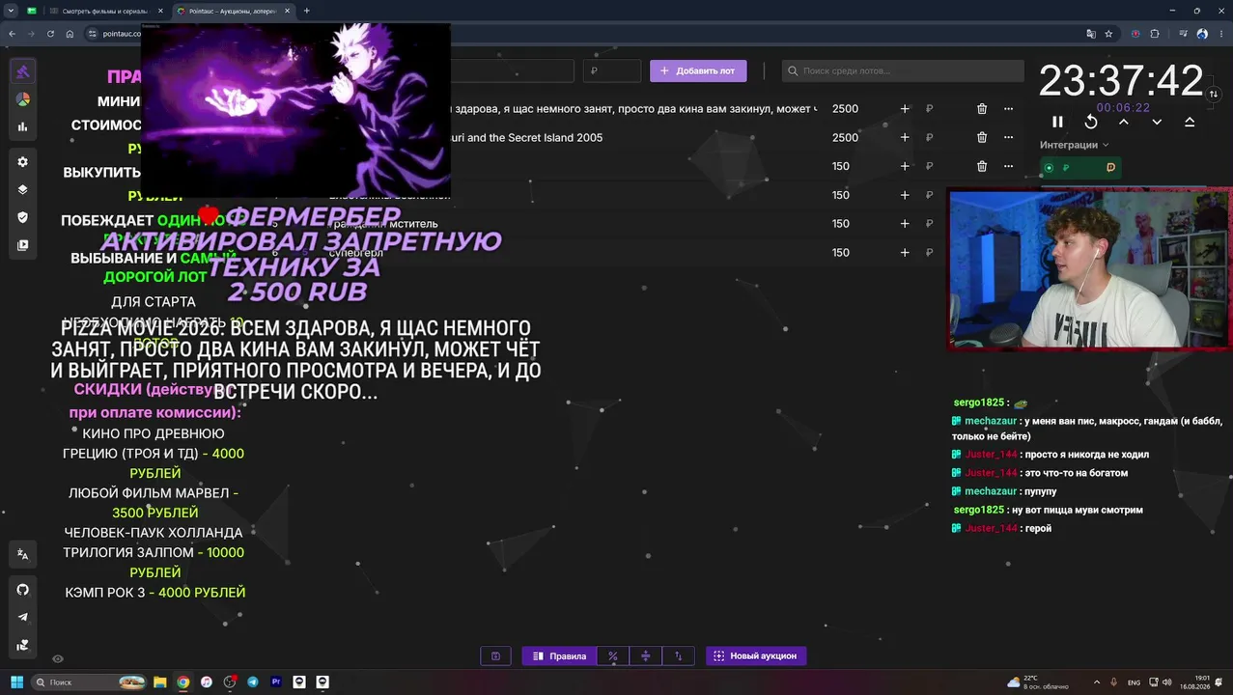
Task: Add amount to first 2500 lot with plus
Action: point(905,109)
